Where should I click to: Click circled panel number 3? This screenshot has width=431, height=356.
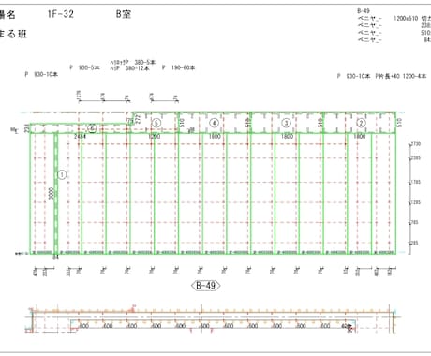(x=286, y=123)
